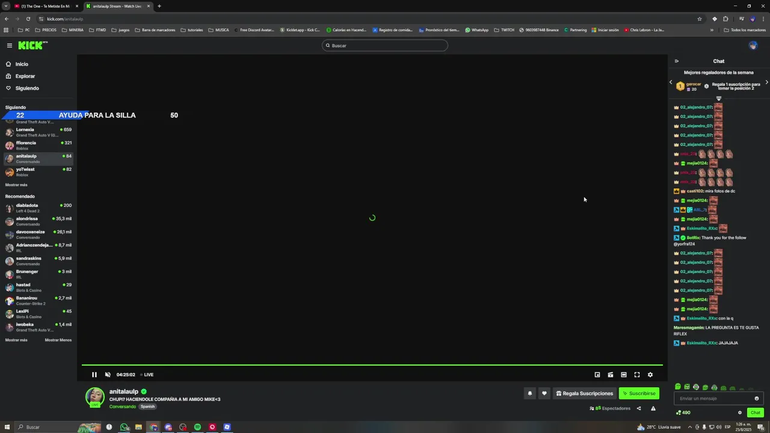Unmute the stream with the volume icon
The height and width of the screenshot is (433, 770).
click(x=108, y=375)
